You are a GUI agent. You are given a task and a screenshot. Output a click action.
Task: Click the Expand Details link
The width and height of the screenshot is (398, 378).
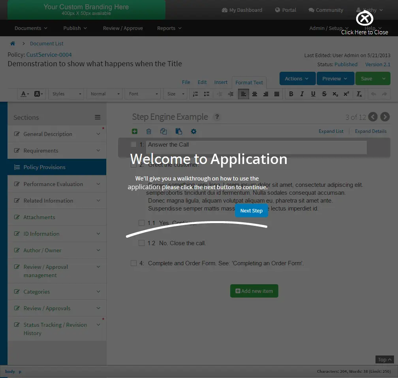pos(371,131)
